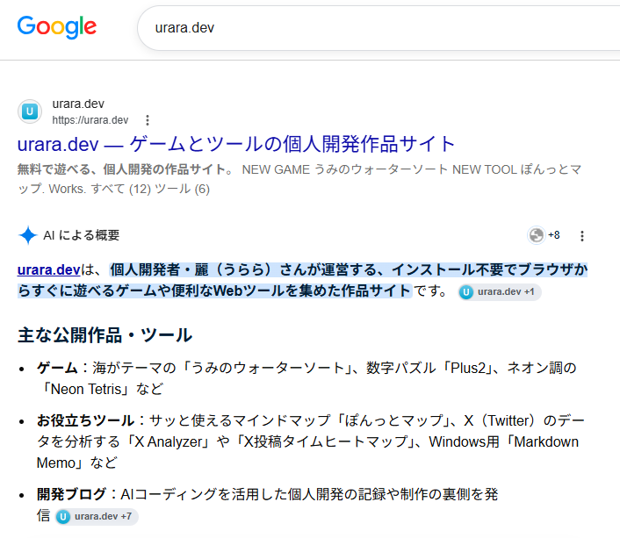This screenshot has width=620, height=538.
Task: Click the heading 主な公開作品・ツール
Action: click(105, 335)
